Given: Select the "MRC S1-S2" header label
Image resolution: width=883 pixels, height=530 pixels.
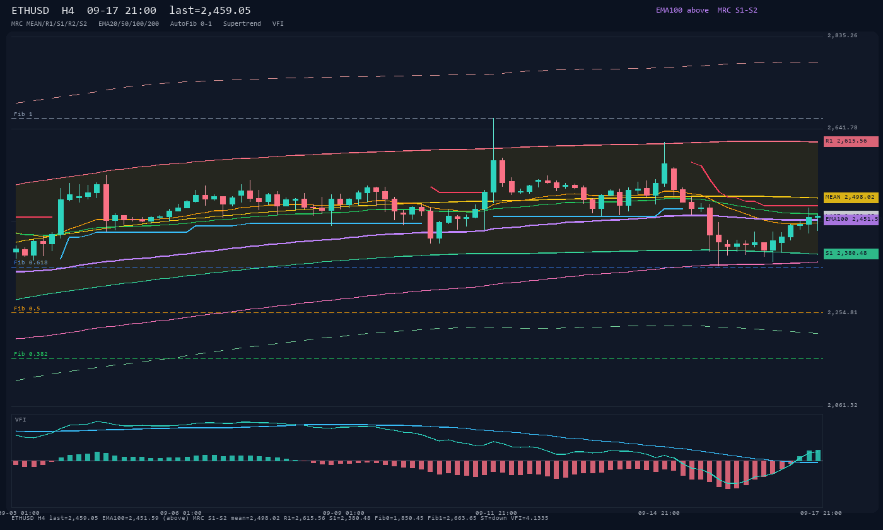Looking at the screenshot, I should coord(737,10).
